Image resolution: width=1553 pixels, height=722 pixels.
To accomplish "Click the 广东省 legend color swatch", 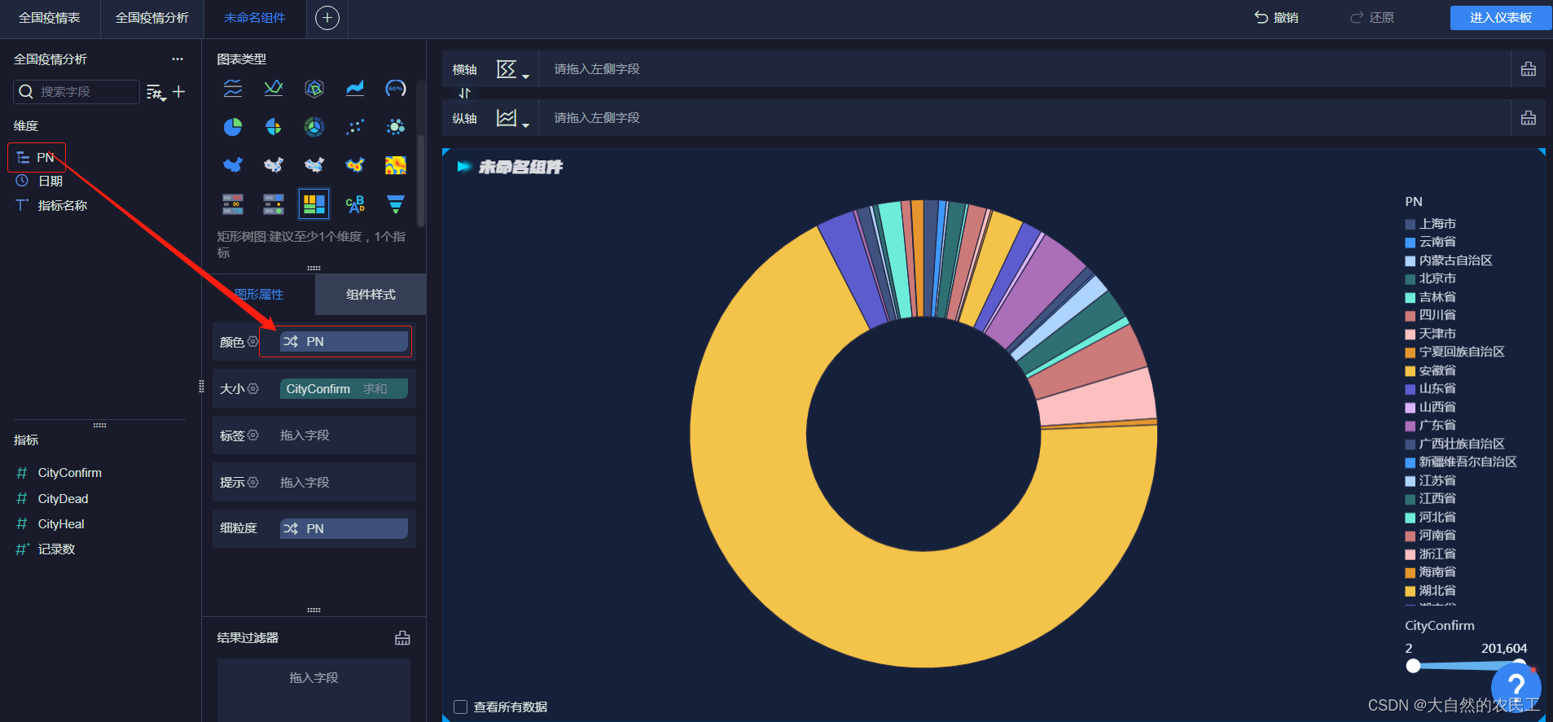I will (x=1410, y=426).
